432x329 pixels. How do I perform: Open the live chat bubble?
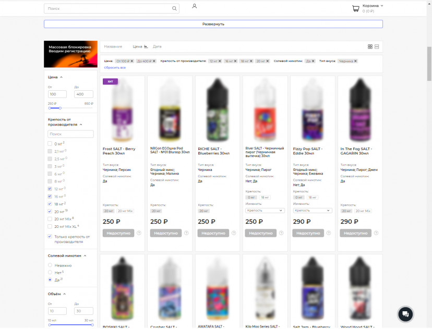(405, 314)
